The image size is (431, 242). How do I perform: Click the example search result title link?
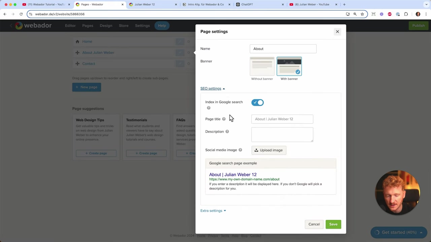tap(233, 174)
